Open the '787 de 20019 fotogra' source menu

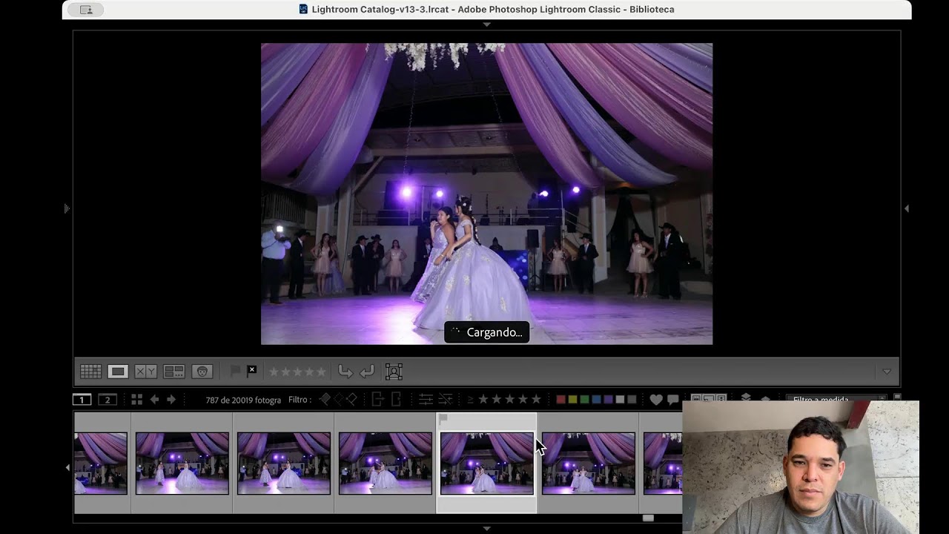pos(243,400)
